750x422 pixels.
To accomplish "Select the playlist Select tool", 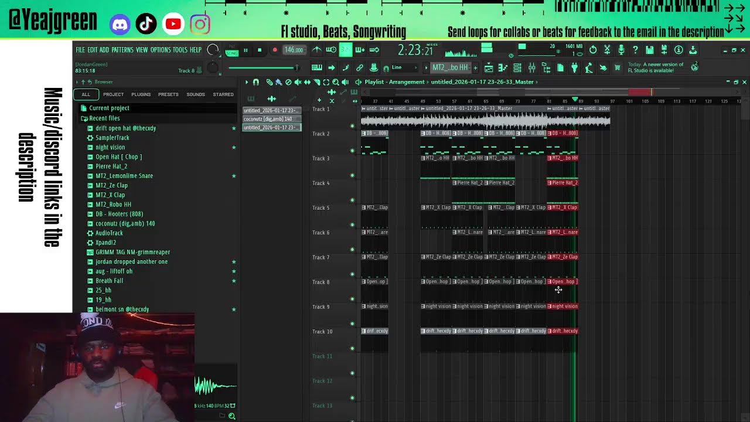I will click(x=326, y=82).
